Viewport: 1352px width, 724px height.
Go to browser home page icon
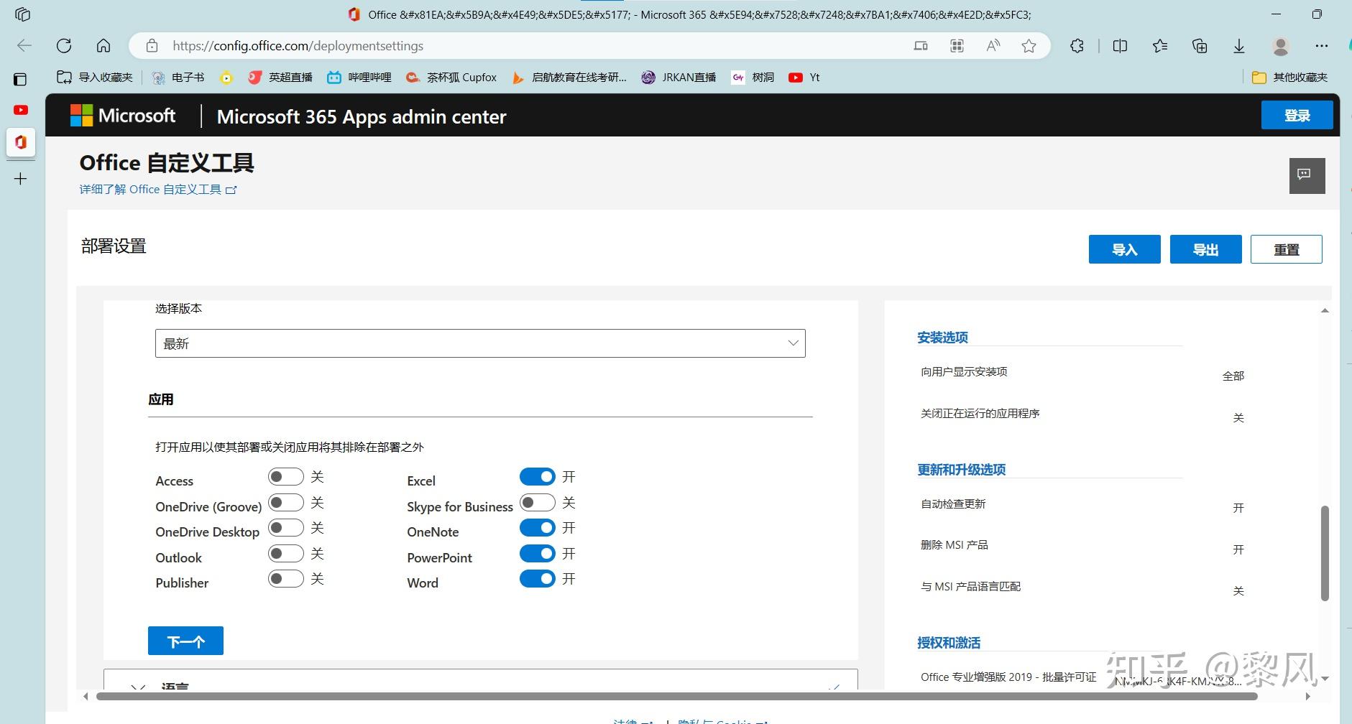(x=104, y=46)
